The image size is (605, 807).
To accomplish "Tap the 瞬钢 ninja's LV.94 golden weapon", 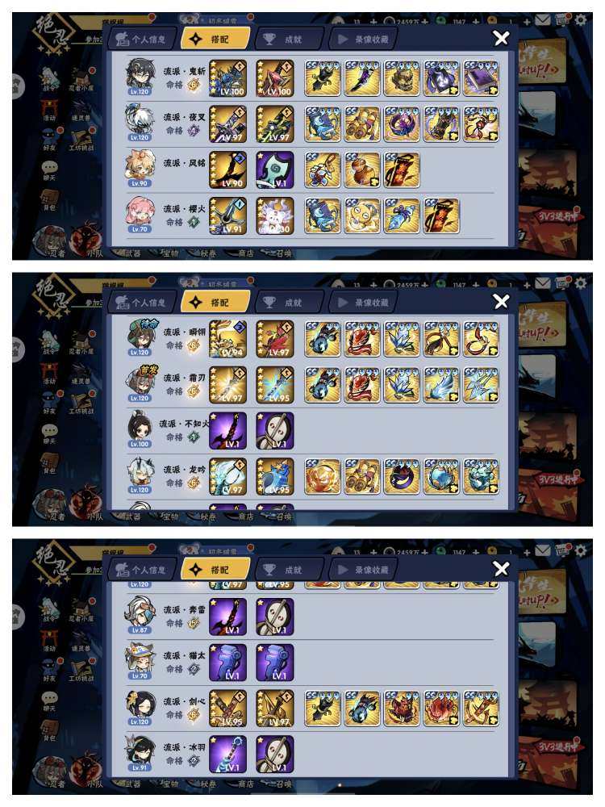I will click(228, 339).
